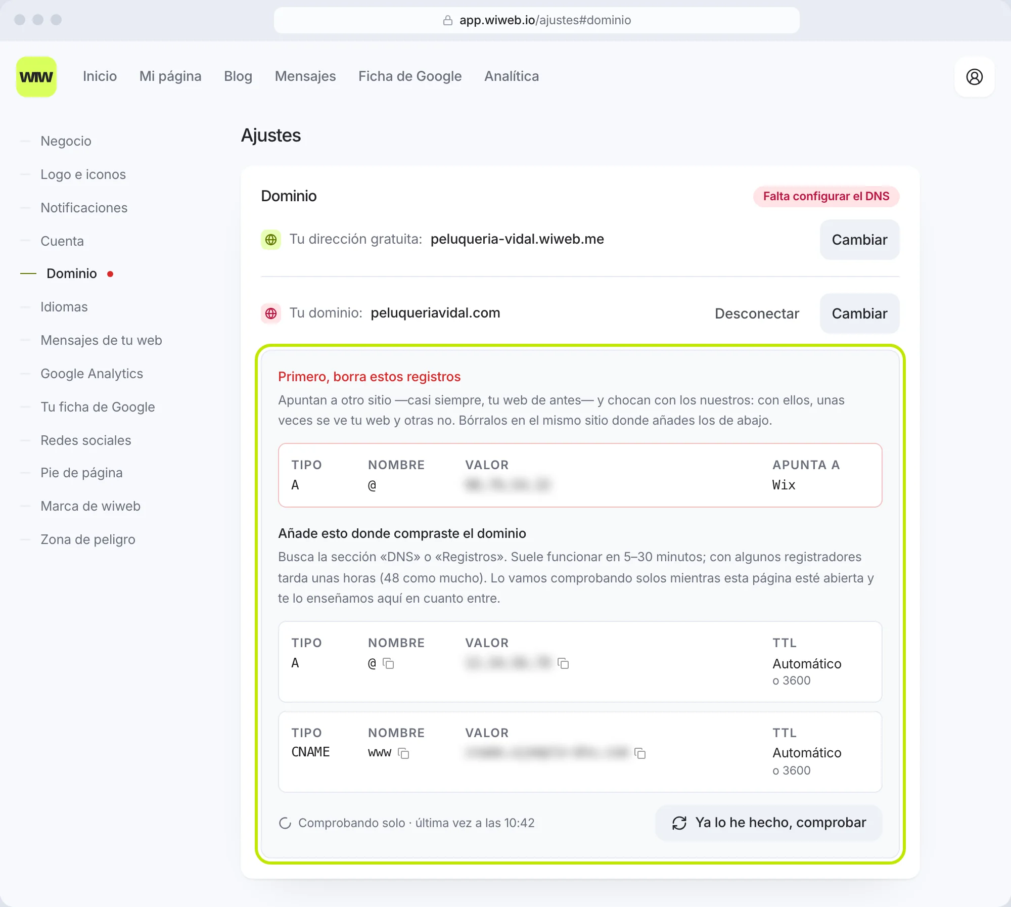
Task: Copy the @ name in the A record
Action: pyautogui.click(x=388, y=663)
